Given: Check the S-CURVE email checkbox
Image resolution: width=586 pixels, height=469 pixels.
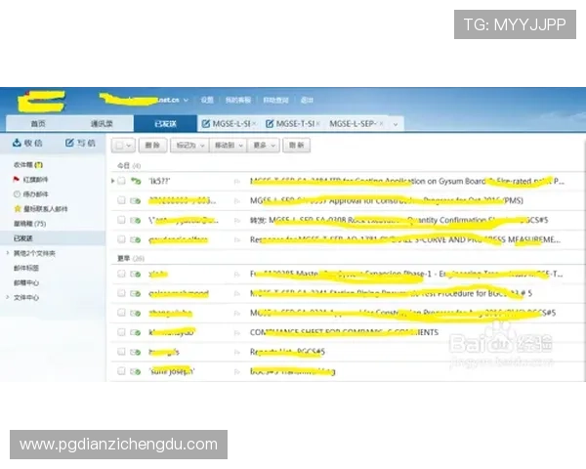Looking at the screenshot, I should (x=121, y=239).
